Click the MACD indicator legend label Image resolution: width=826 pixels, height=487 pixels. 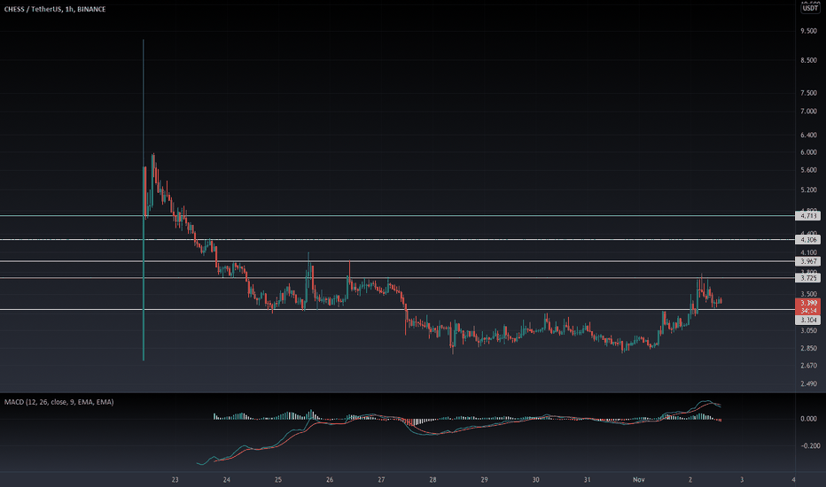[59, 402]
